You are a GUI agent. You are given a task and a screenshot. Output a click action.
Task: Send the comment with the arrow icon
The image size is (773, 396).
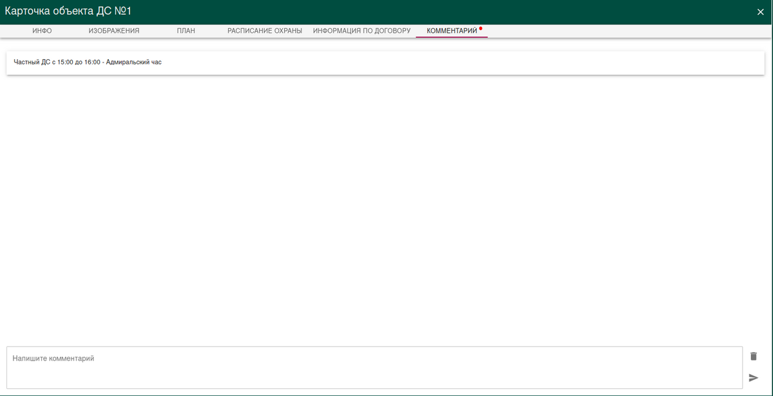click(754, 377)
